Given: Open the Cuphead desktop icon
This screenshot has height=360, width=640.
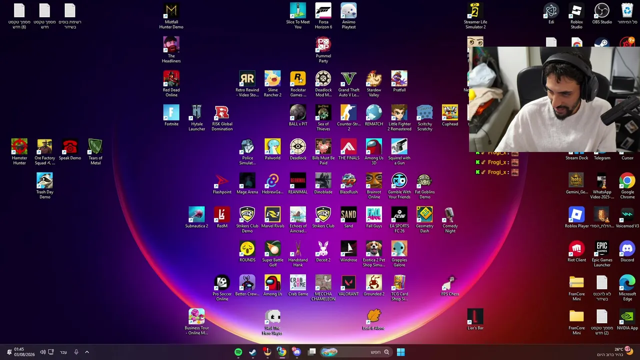Looking at the screenshot, I should tap(450, 116).
